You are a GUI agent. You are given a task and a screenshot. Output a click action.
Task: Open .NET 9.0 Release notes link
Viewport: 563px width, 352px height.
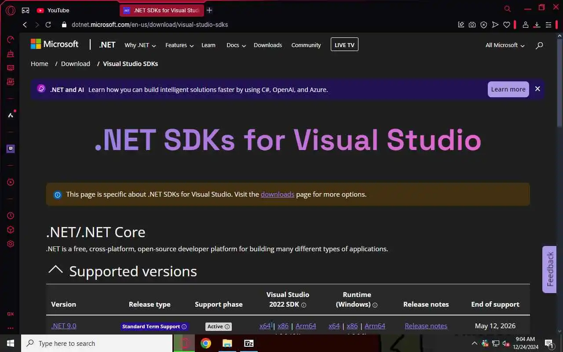tap(426, 326)
